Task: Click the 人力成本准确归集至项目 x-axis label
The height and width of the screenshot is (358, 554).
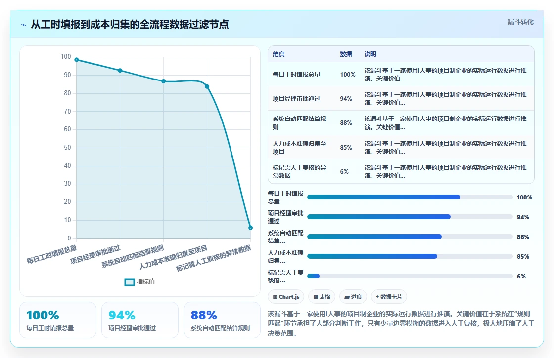Action: click(173, 257)
